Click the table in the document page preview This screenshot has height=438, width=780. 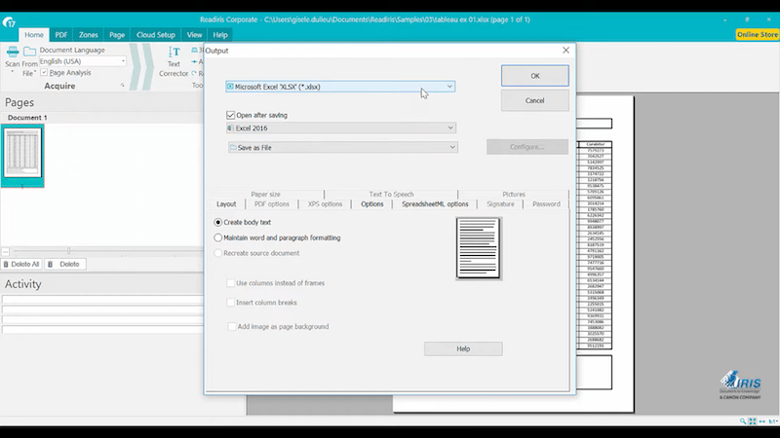595,245
